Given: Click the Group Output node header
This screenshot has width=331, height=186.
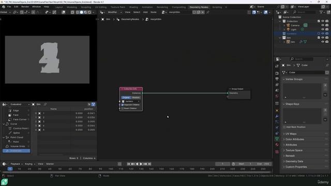Looking at the screenshot, I should coord(239,89).
